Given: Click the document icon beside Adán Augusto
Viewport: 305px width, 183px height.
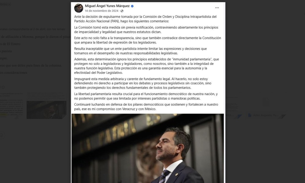Looking at the screenshot, I should 250,115.
